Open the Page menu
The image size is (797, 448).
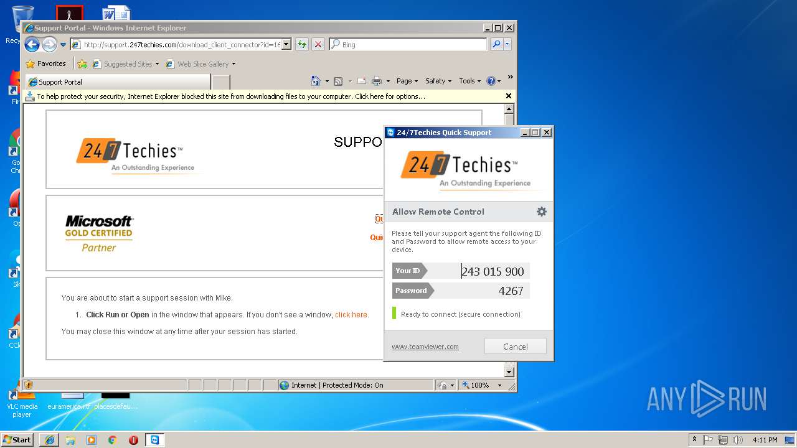tap(407, 81)
